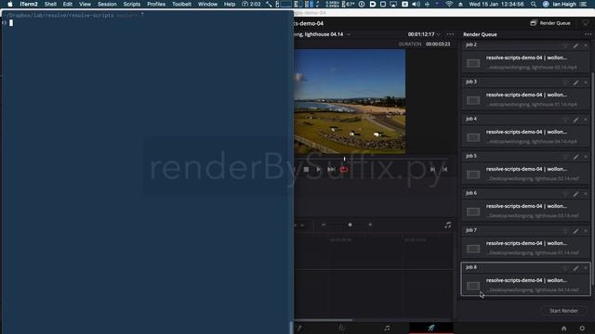
Task: Open the viewer options three-dot menu
Action: click(x=450, y=34)
